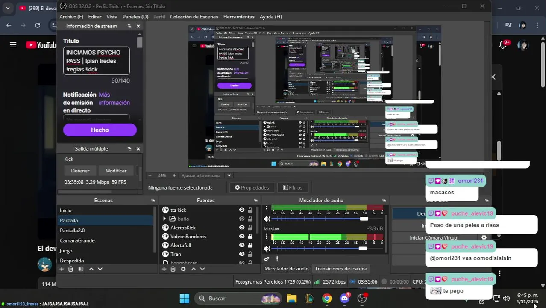The height and width of the screenshot is (308, 546).
Task: Zoom out preview with minus button
Action: point(150,175)
